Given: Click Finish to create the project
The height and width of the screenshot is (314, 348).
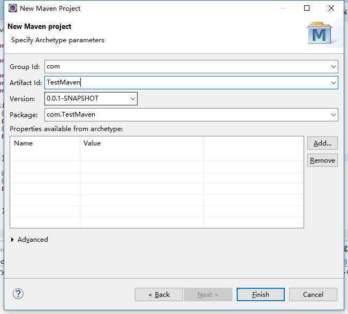Looking at the screenshot, I should tap(261, 295).
